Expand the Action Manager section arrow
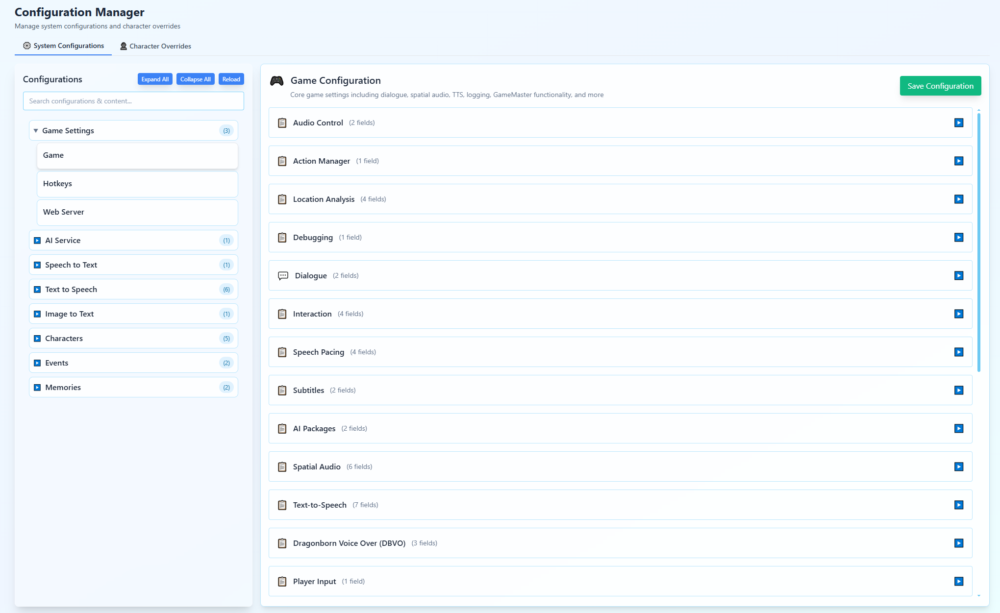 click(959, 161)
